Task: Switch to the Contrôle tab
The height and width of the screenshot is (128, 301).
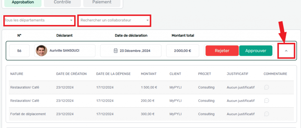Action: click(x=62, y=2)
